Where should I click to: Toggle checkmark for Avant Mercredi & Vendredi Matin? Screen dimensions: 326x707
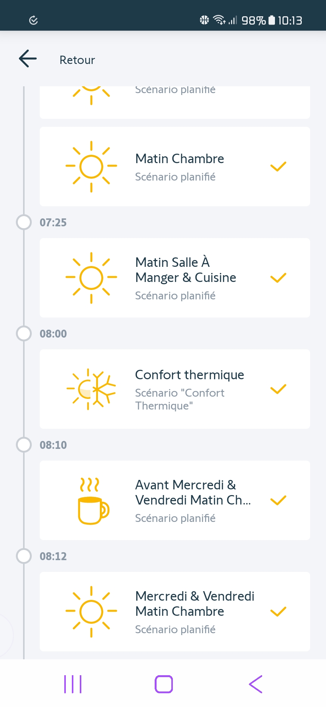point(278,500)
